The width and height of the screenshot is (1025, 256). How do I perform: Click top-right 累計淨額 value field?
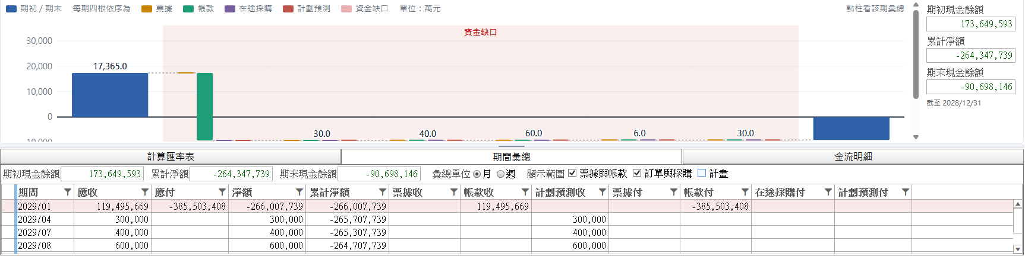(x=971, y=55)
